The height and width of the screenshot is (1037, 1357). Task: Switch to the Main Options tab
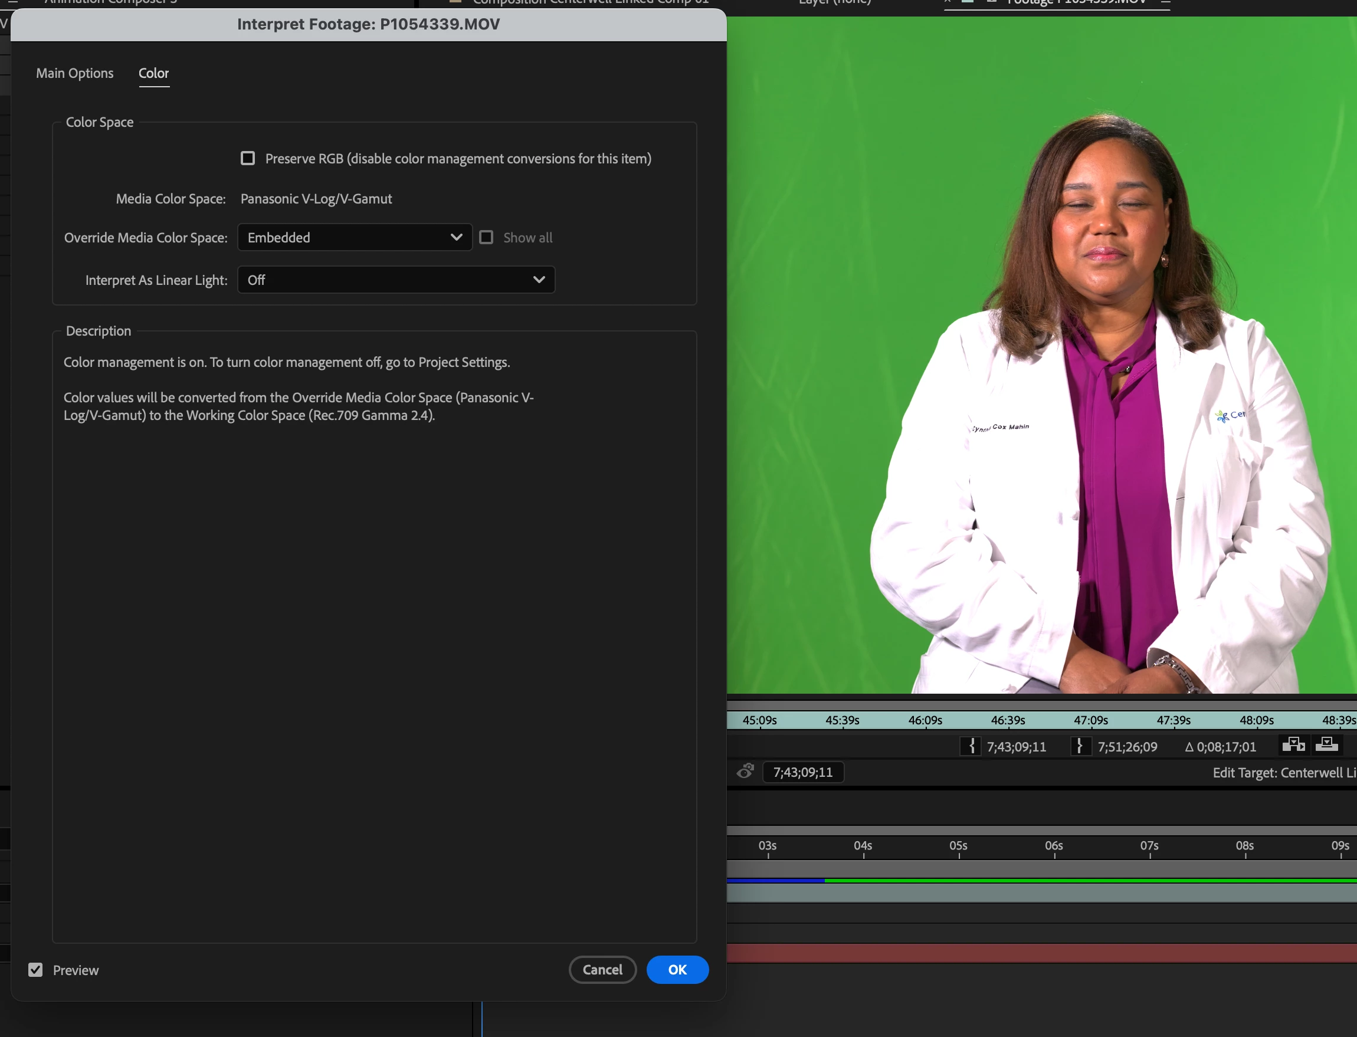75,74
